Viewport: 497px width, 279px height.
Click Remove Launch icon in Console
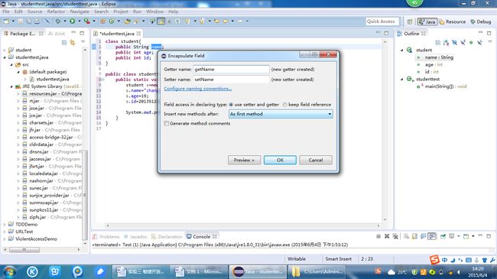tap(387, 236)
